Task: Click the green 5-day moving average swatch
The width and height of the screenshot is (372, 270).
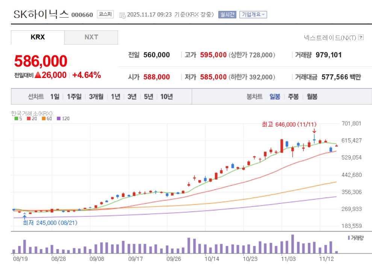Action: pos(16,118)
